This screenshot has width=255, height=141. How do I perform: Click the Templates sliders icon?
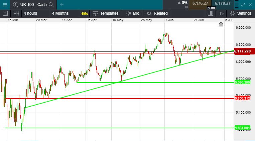click(96, 13)
